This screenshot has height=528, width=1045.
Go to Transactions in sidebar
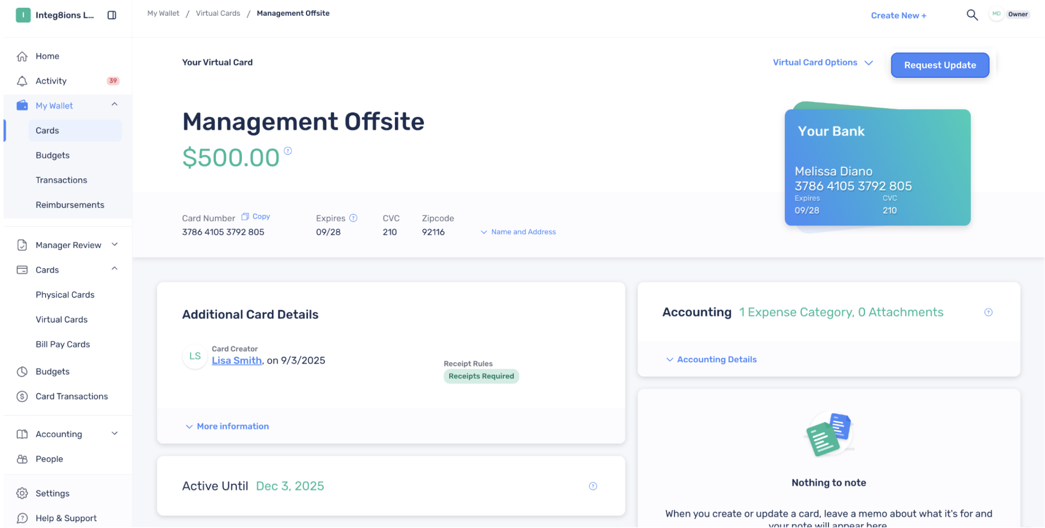pyautogui.click(x=61, y=180)
